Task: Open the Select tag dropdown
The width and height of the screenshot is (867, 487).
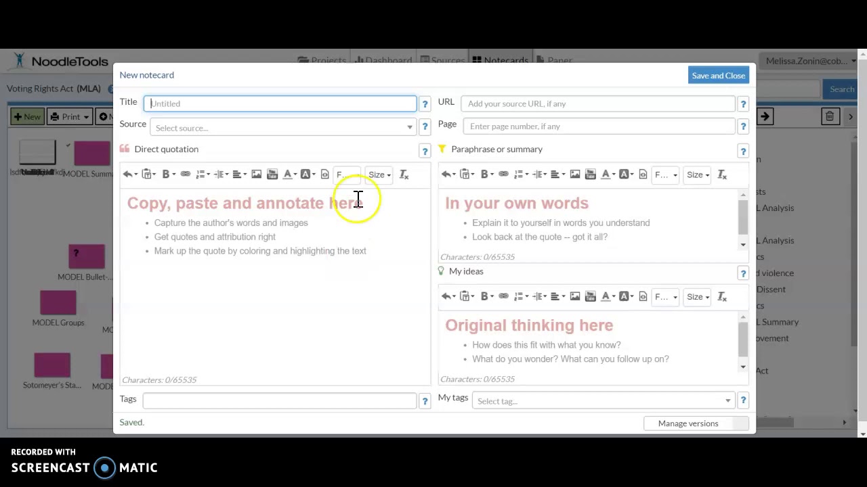Action: pyautogui.click(x=604, y=401)
